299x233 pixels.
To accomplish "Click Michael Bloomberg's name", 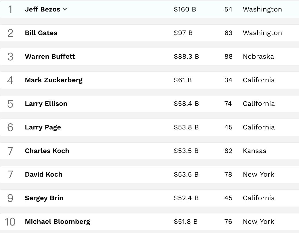I will (57, 221).
